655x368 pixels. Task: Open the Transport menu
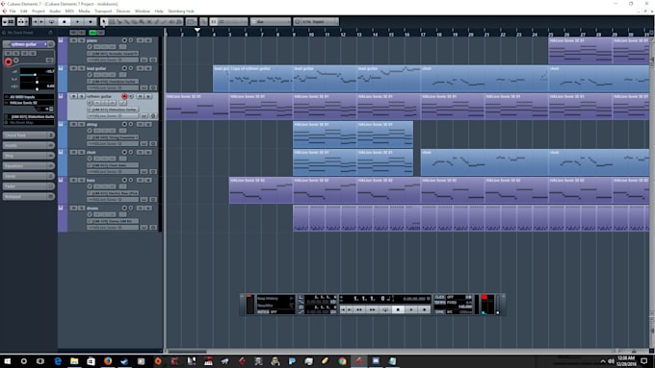tap(103, 12)
